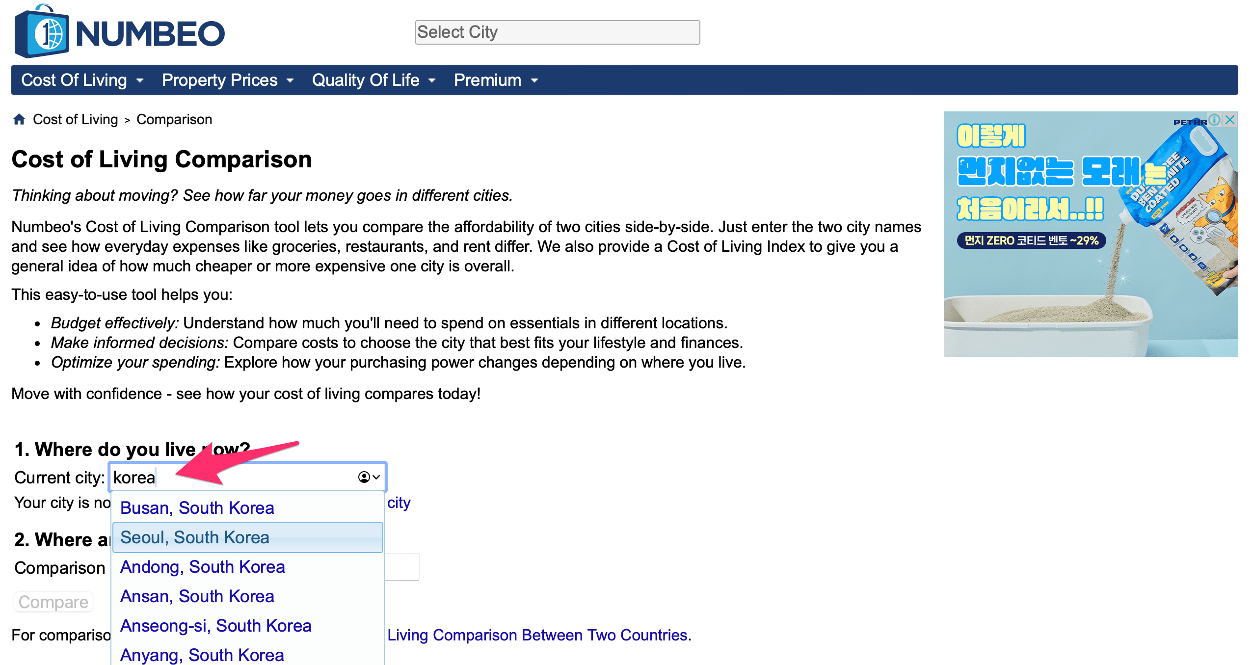1253x665 pixels.
Task: Expand the Premium dropdown arrow
Action: (x=535, y=80)
